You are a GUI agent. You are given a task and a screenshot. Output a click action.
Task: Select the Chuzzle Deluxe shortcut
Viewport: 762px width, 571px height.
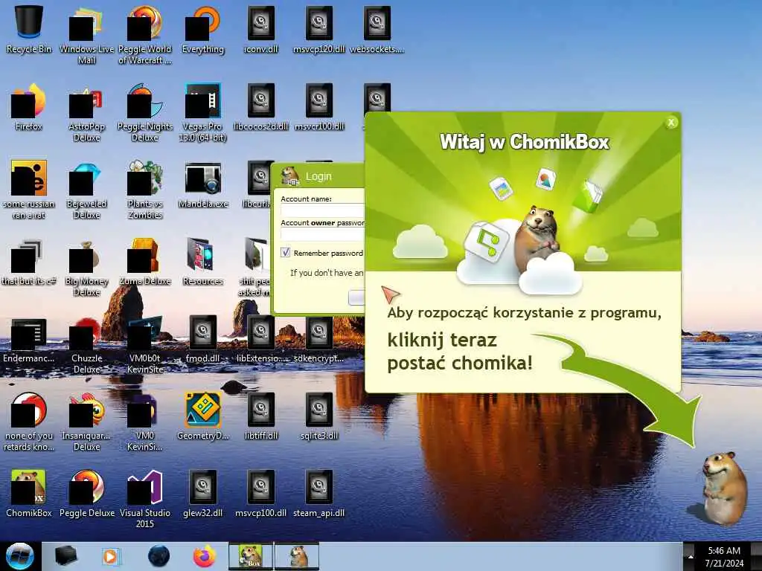point(86,344)
